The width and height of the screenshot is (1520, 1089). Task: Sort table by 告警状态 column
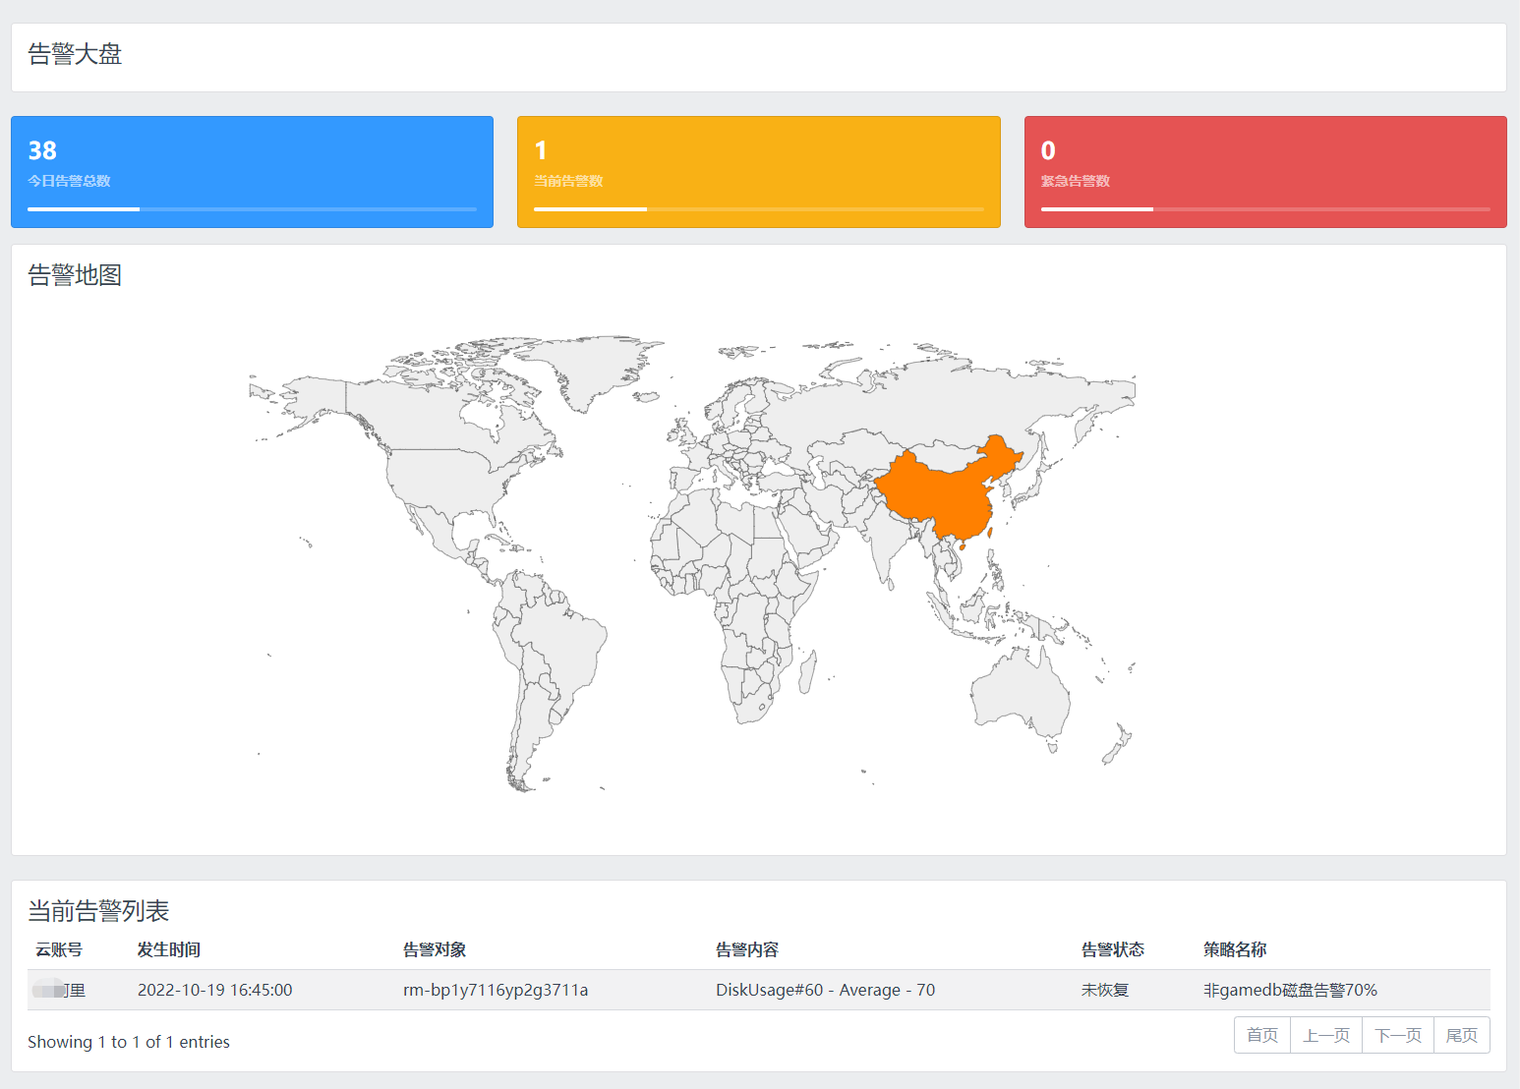click(x=1113, y=949)
